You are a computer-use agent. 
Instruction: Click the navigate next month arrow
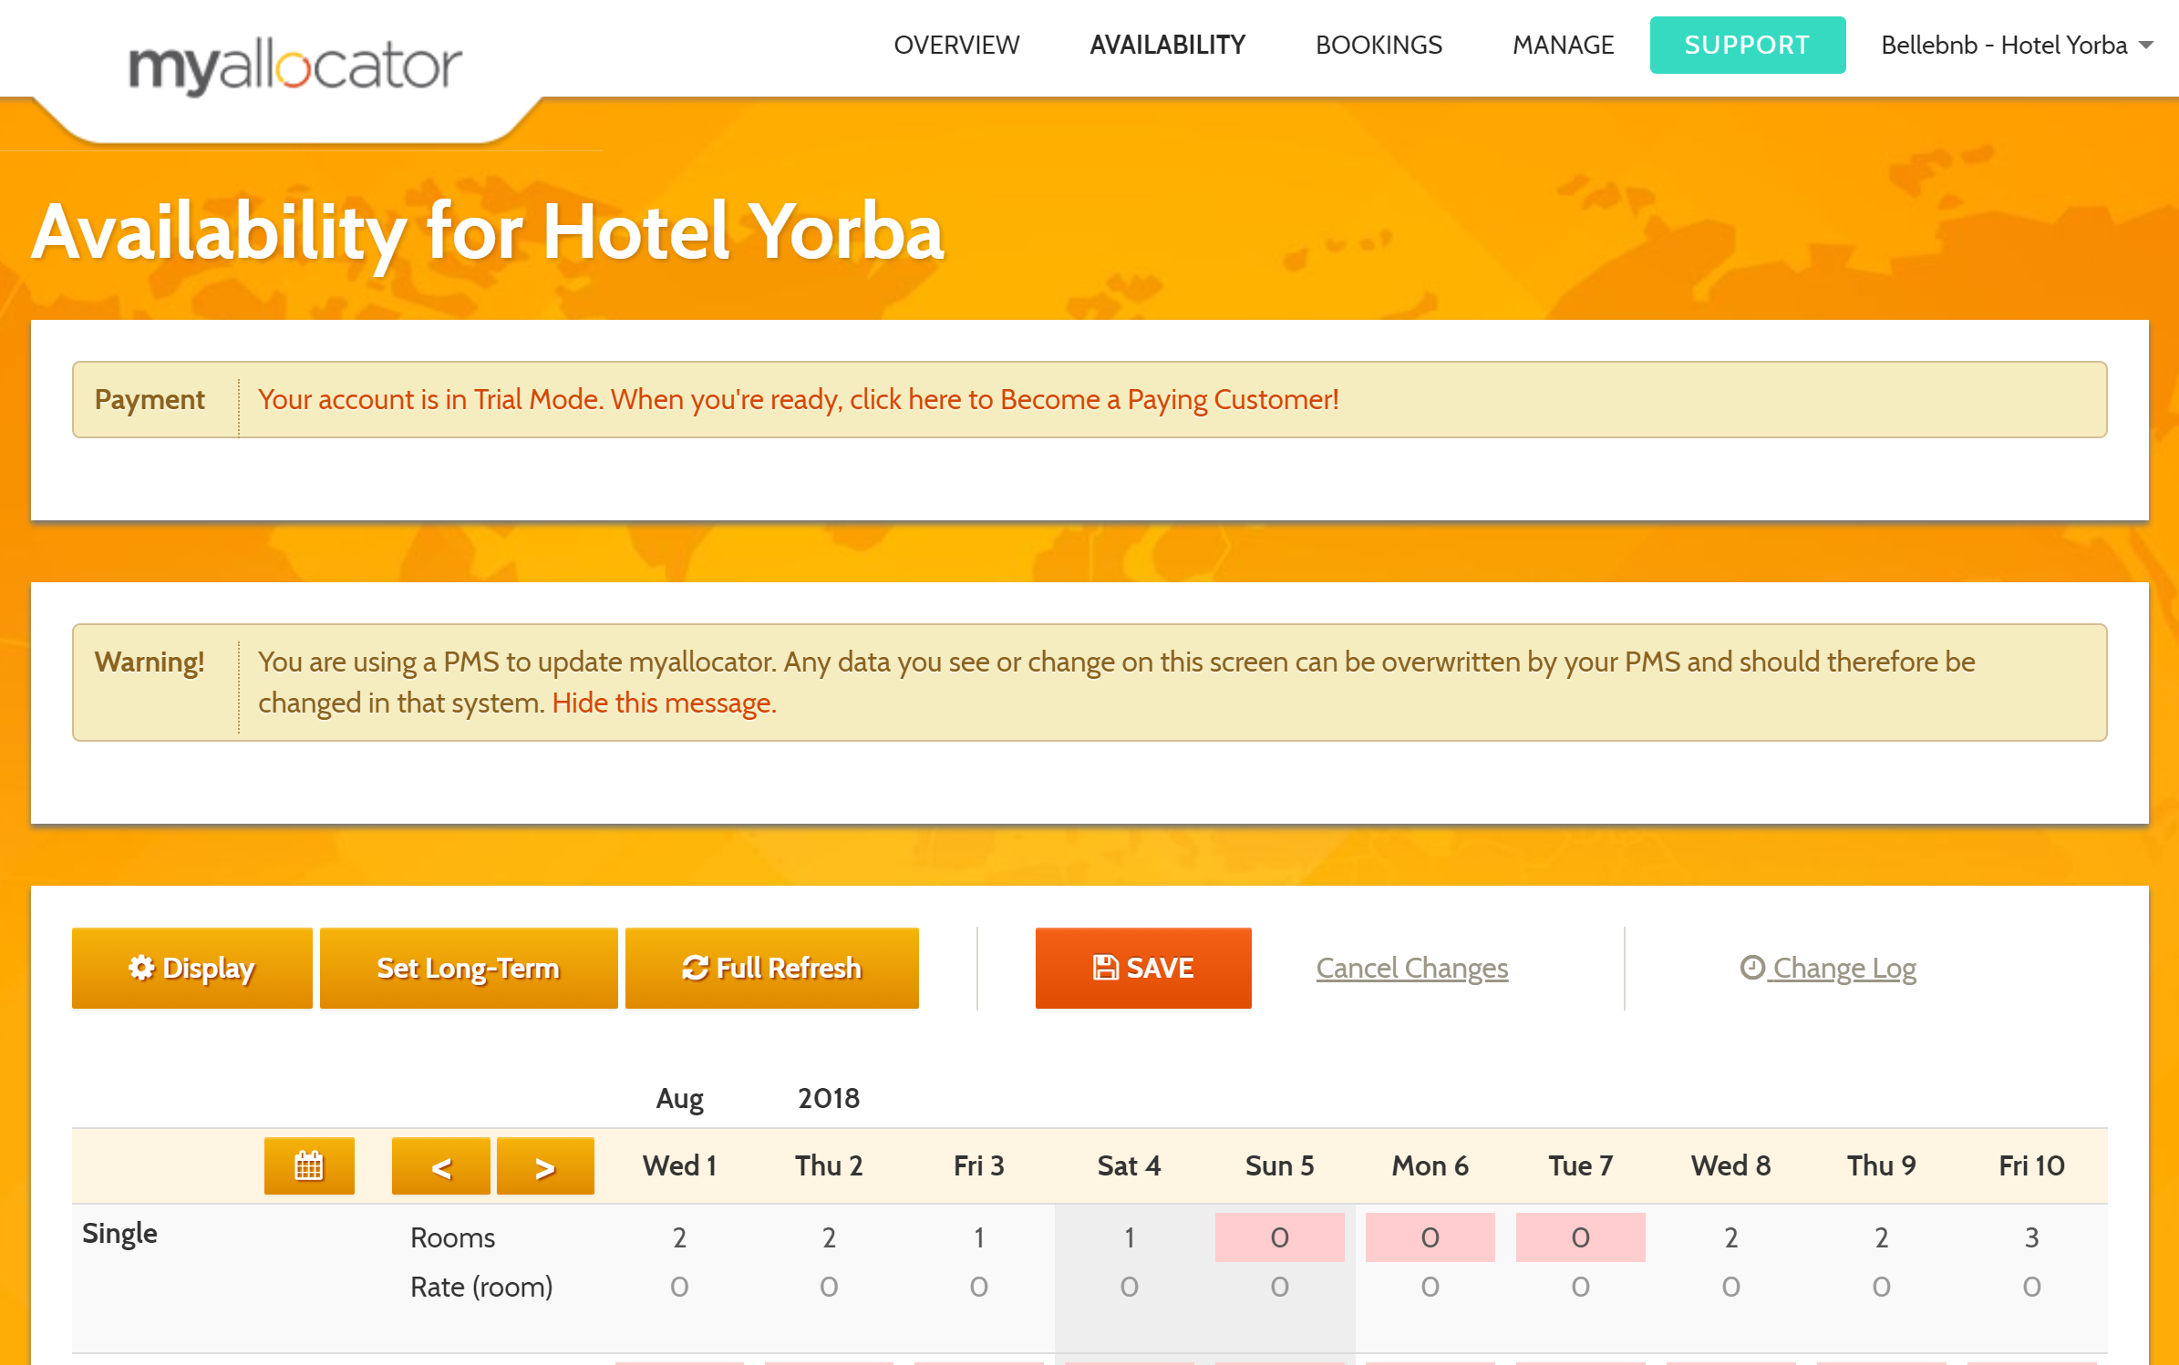tap(544, 1165)
